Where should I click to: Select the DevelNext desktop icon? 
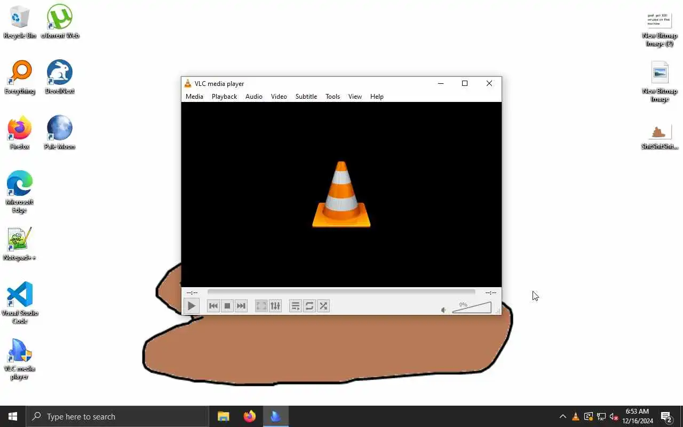(60, 77)
